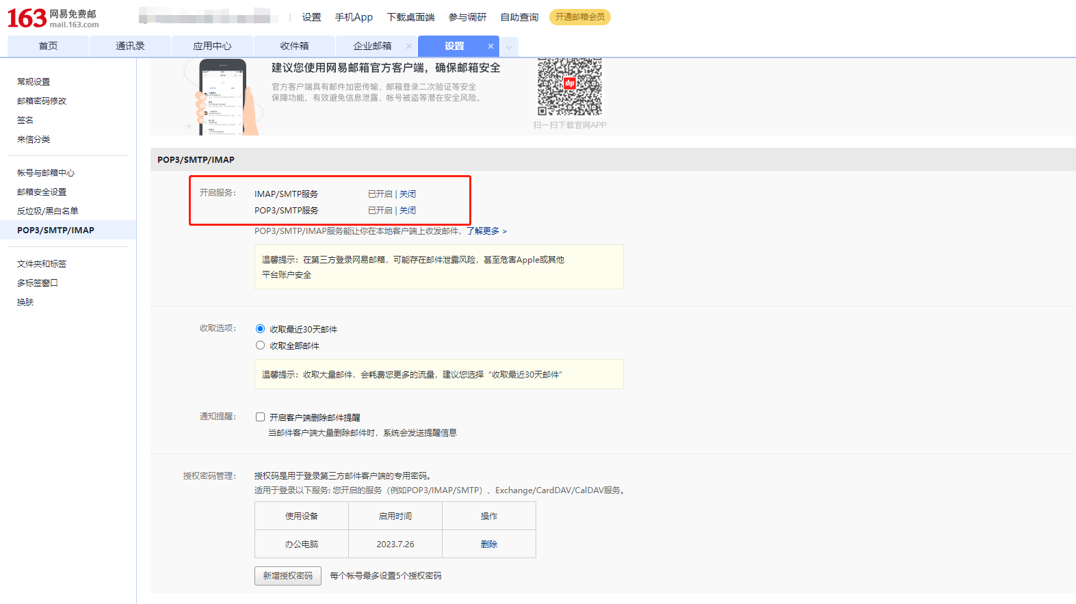Image resolution: width=1076 pixels, height=604 pixels.
Task: Switch to the 通讯录 tab
Action: pyautogui.click(x=130, y=46)
